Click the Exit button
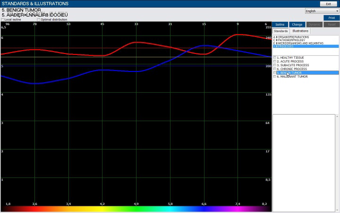This screenshot has height=213, width=340. (328, 4)
